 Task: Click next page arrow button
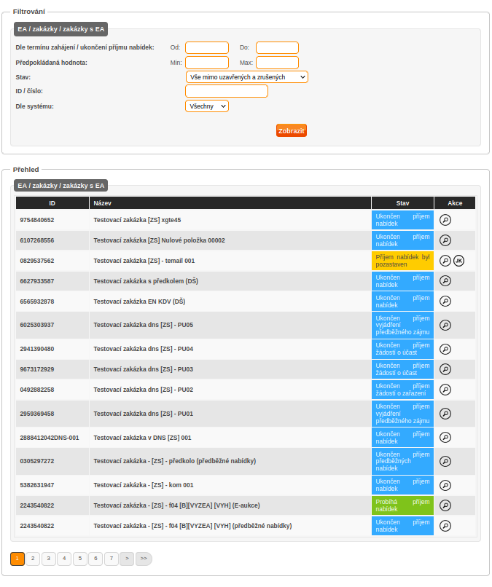pyautogui.click(x=127, y=559)
